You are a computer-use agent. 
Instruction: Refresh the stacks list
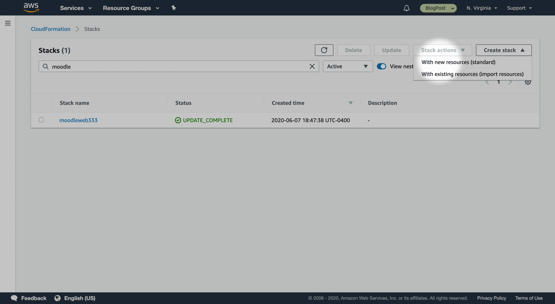coord(324,50)
